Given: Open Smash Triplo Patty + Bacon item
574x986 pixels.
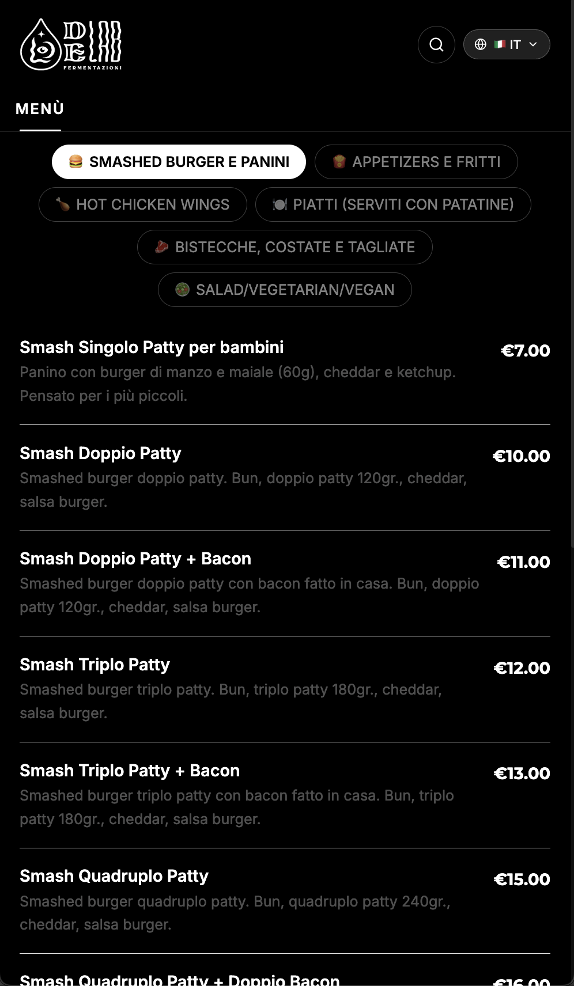Looking at the screenshot, I should click(x=130, y=771).
